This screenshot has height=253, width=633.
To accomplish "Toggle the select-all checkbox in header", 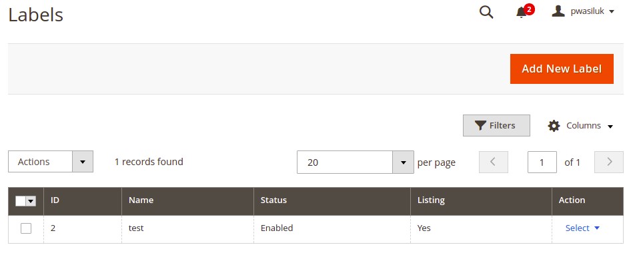I will pos(21,200).
